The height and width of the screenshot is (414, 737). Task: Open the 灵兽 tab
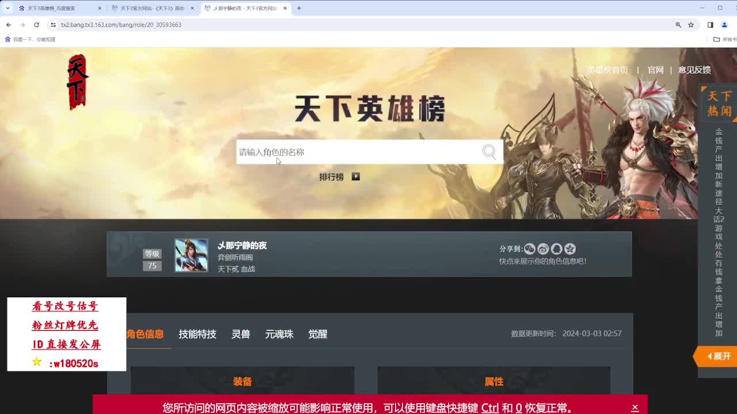point(241,334)
